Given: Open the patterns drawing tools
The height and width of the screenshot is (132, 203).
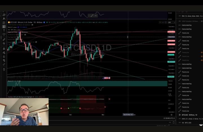Looking at the screenshot, I should coord(4,19).
